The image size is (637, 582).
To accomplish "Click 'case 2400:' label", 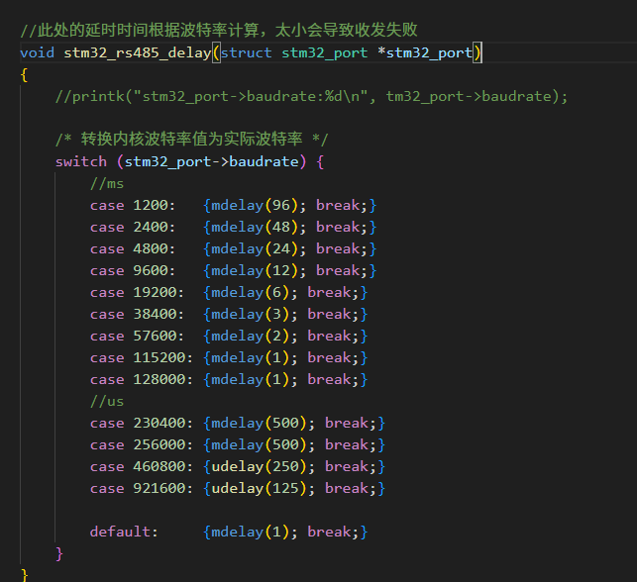I will pos(133,228).
